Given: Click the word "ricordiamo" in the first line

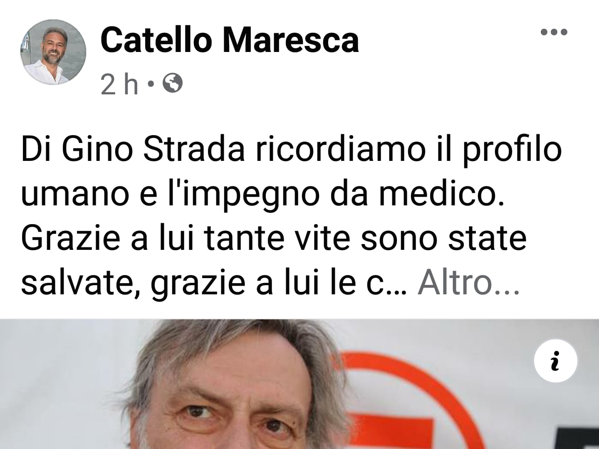Looking at the screenshot, I should (340, 150).
